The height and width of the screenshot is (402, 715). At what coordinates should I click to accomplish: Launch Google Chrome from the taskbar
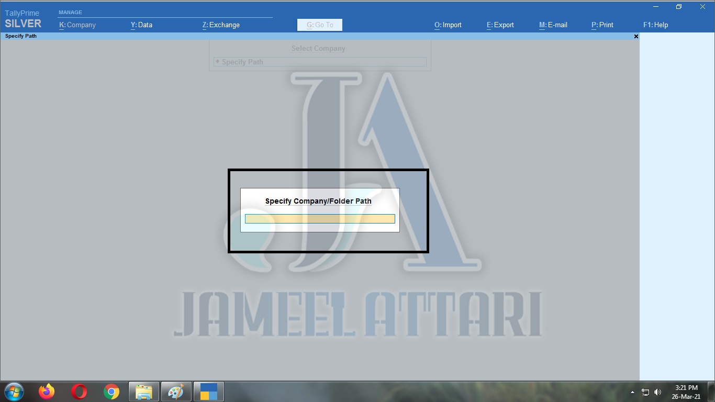pyautogui.click(x=111, y=392)
